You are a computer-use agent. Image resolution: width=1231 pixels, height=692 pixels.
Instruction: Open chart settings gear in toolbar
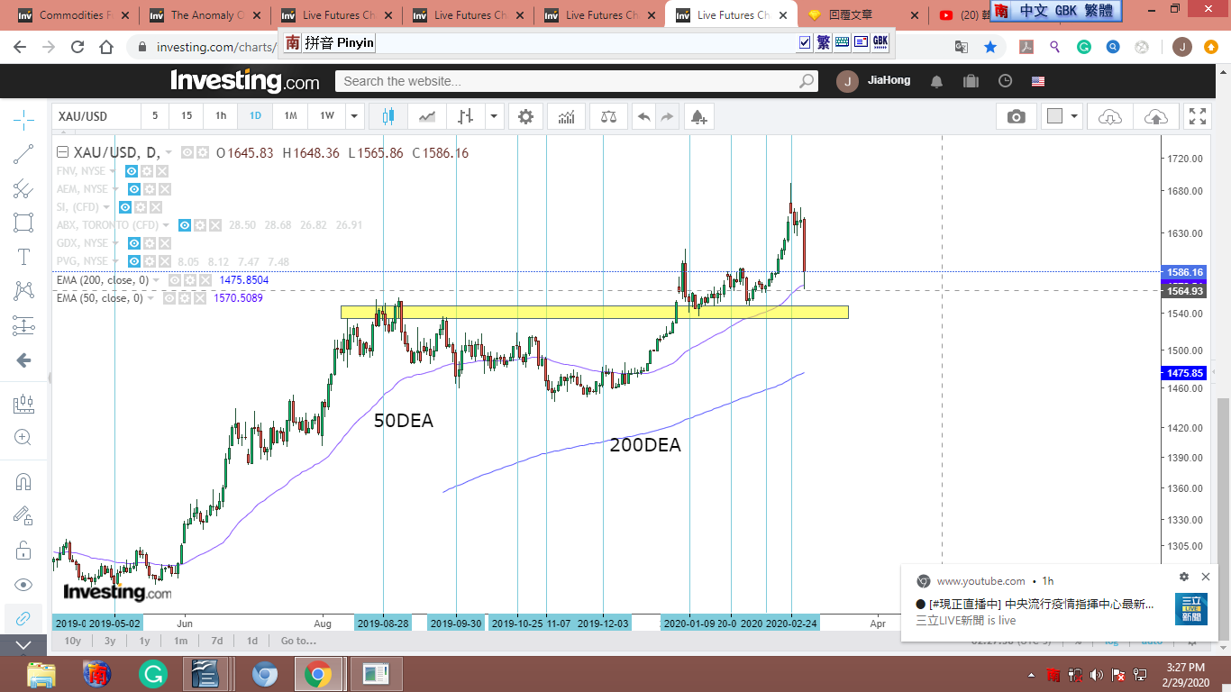[525, 116]
